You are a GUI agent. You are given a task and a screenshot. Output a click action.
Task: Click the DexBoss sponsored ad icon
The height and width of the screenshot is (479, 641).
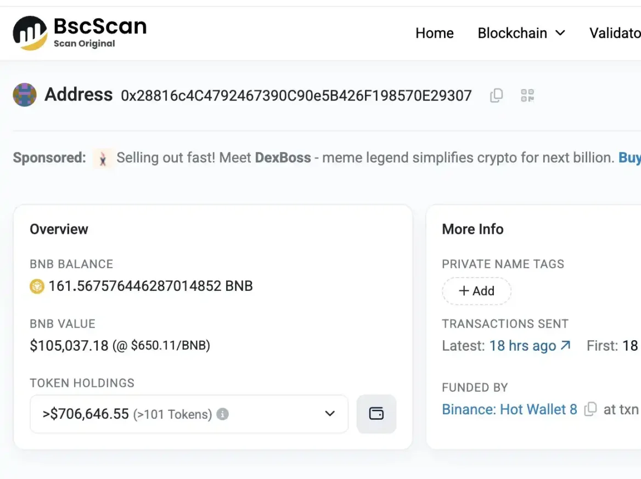pyautogui.click(x=103, y=157)
